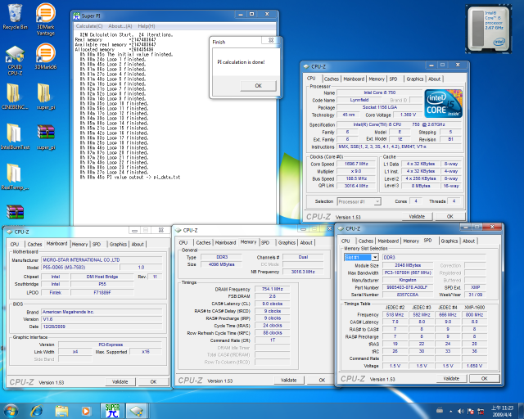Open the super_pi WinRAR archive icon
524x419 pixels.
pos(46,137)
